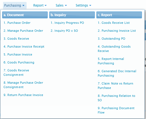146x119 pixels.
Task: Go to 8. Manage Purchase Order Consignment
Action: point(23,85)
